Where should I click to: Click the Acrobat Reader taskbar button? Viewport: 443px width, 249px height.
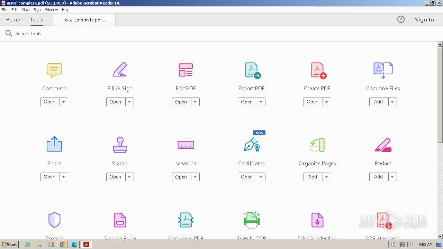(86, 245)
